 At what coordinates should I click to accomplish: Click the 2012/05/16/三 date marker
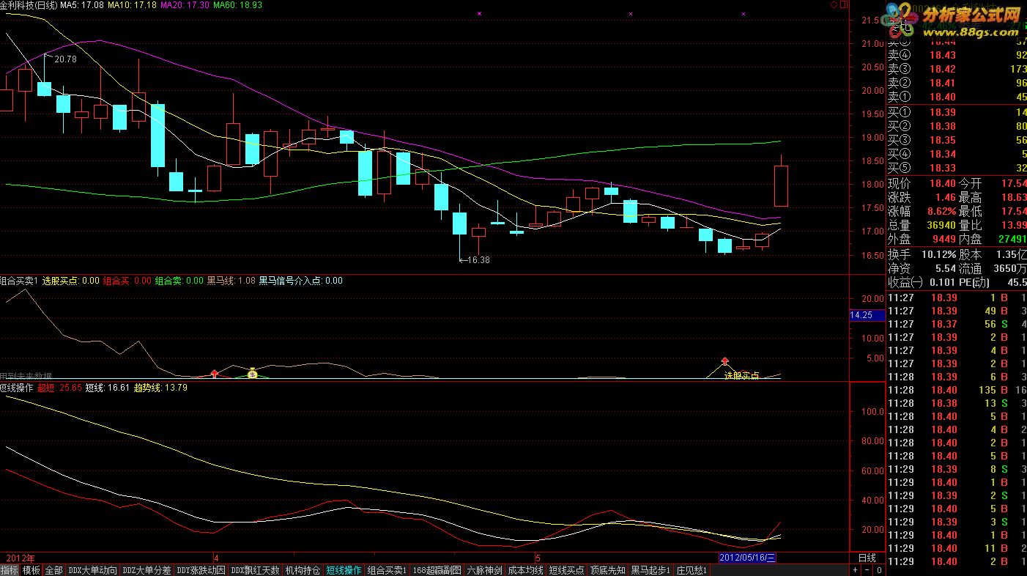(747, 558)
